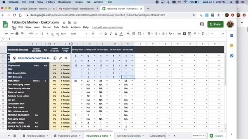Click the insert chart icon
The height and width of the screenshot is (139, 248).
[x=189, y=34]
